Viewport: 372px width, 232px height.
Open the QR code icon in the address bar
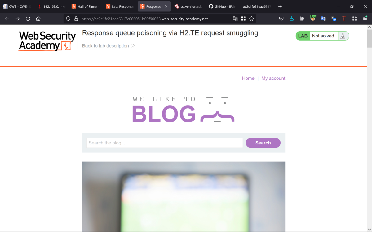pos(243,19)
